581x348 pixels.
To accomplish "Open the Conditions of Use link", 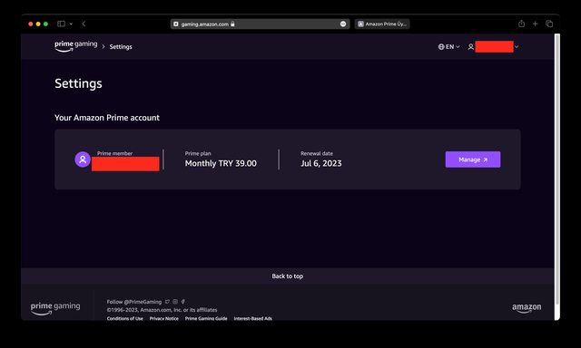I will point(125,318).
